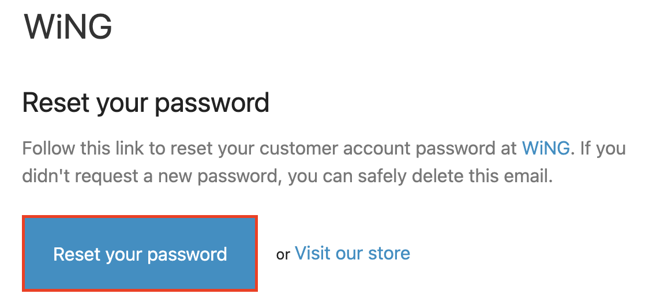
Task: Click the bold Reset your password title
Action: click(145, 103)
